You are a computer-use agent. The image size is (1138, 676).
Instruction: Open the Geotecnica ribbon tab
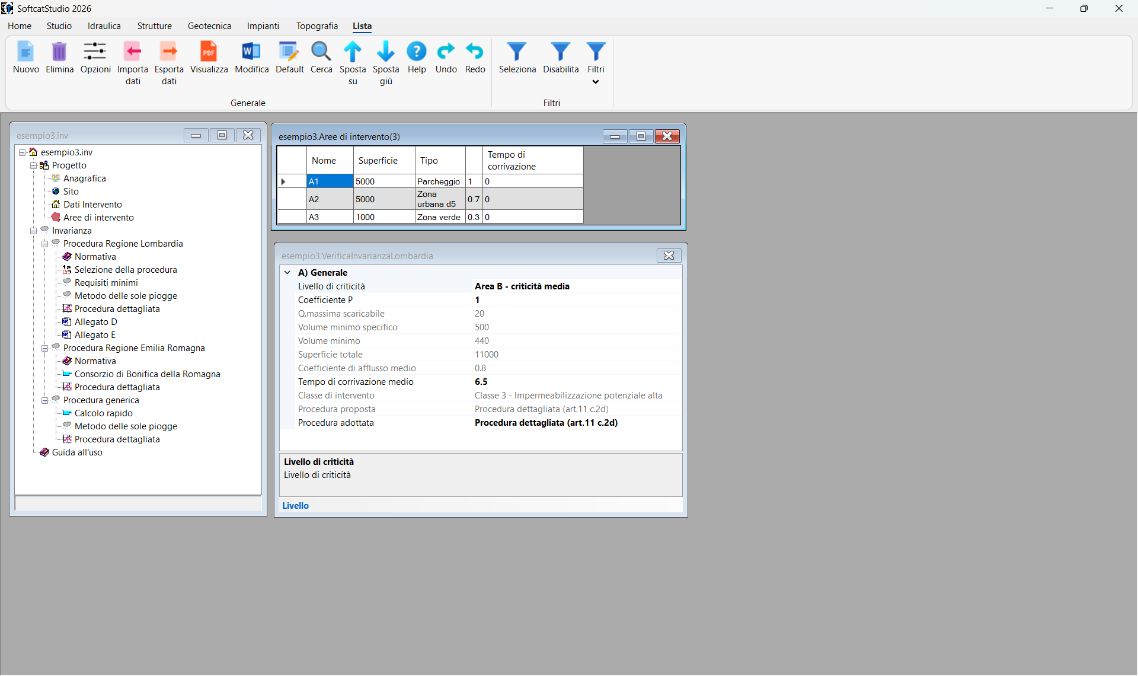click(210, 26)
